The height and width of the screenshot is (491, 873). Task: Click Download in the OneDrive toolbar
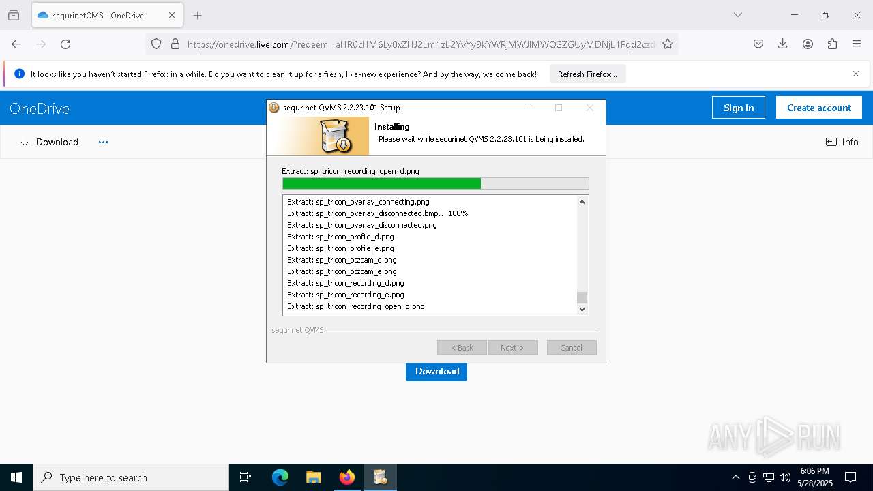tap(49, 142)
